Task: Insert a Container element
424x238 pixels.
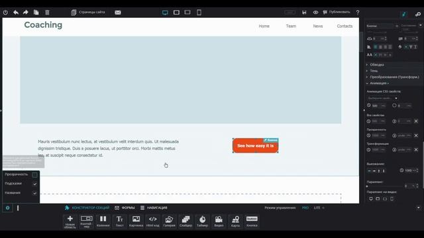Action: click(x=87, y=222)
